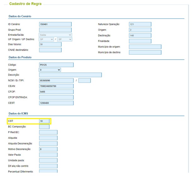The height and width of the screenshot is (178, 194).
Task: Open the Entrada/Saída dropdown
Action: point(55,35)
